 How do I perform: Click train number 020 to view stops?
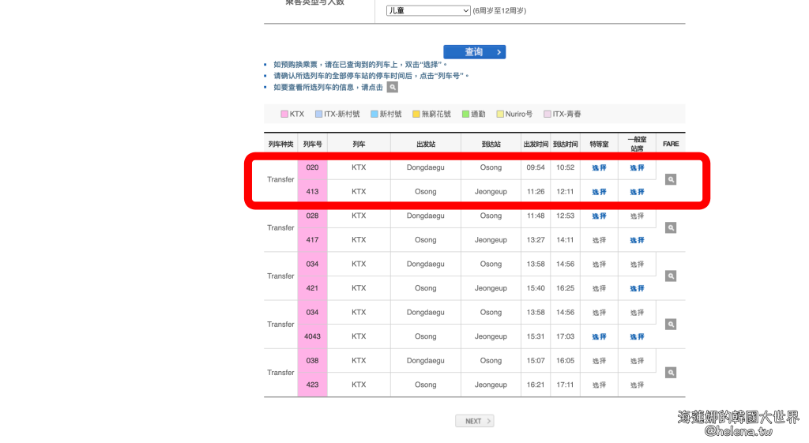312,167
